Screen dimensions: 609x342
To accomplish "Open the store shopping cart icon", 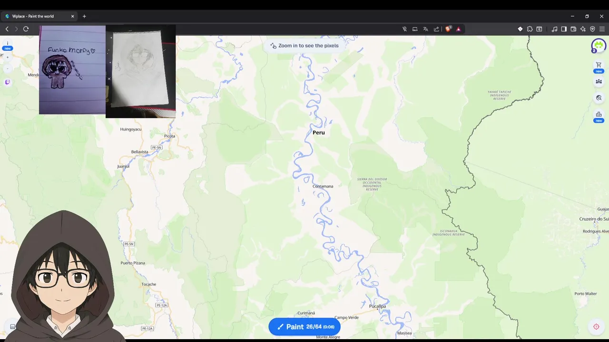I will coord(599,65).
